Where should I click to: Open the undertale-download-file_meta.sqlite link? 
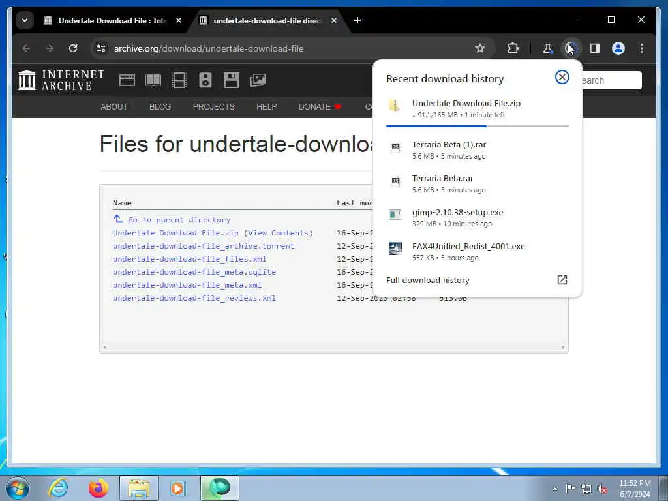click(x=194, y=272)
